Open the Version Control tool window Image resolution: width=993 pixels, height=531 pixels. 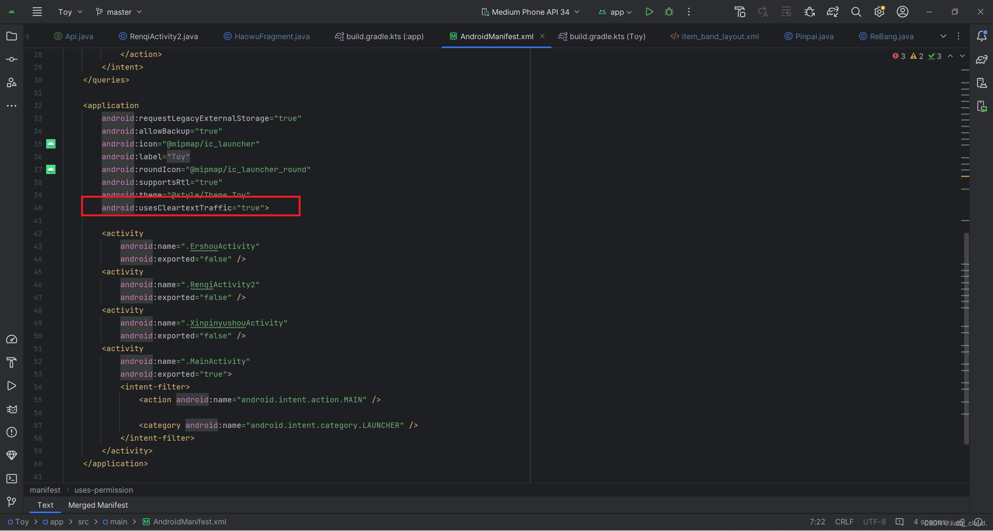11,502
